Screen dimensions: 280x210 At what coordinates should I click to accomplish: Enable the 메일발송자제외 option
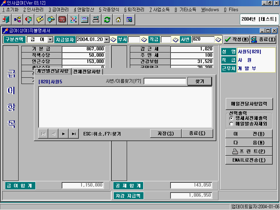(231, 123)
